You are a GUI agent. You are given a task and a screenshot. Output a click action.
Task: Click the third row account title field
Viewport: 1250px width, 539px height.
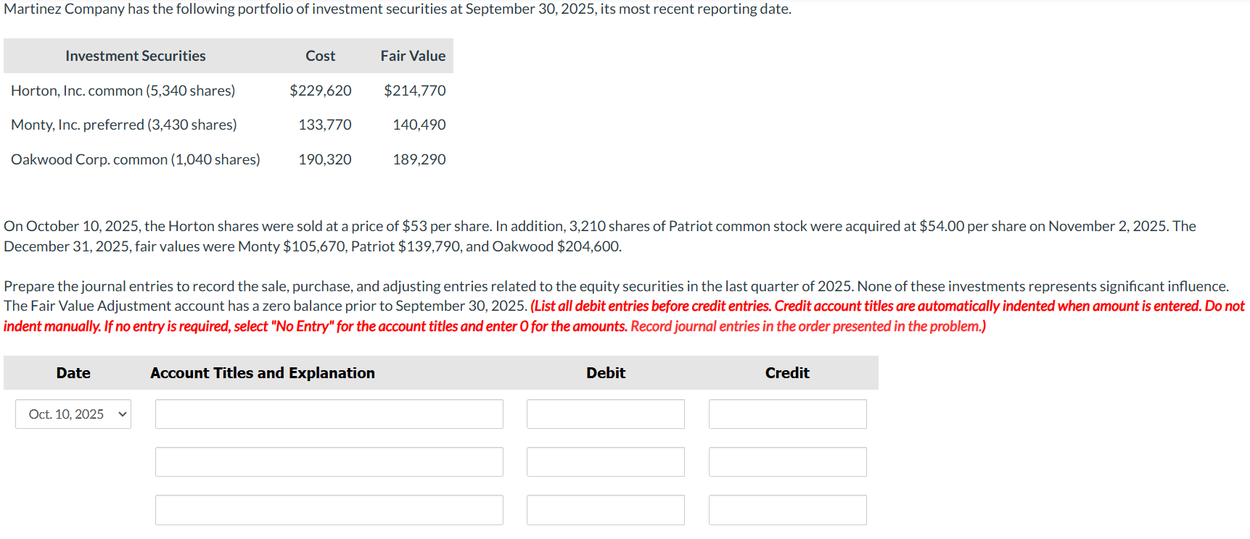point(329,510)
